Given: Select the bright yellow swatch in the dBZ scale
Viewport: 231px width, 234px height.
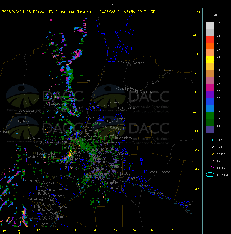Looking at the screenshot, I should point(210,60).
